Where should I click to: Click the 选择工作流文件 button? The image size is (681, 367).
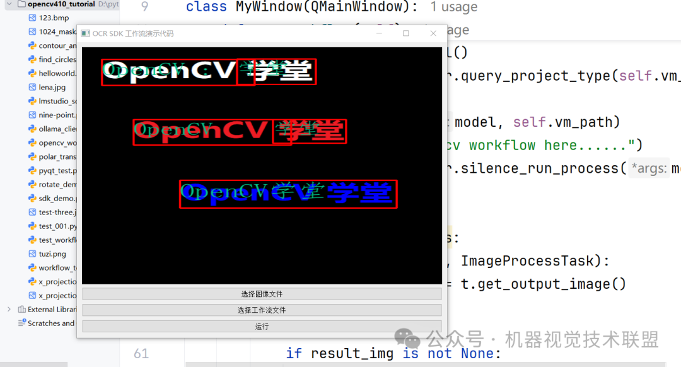(x=262, y=310)
